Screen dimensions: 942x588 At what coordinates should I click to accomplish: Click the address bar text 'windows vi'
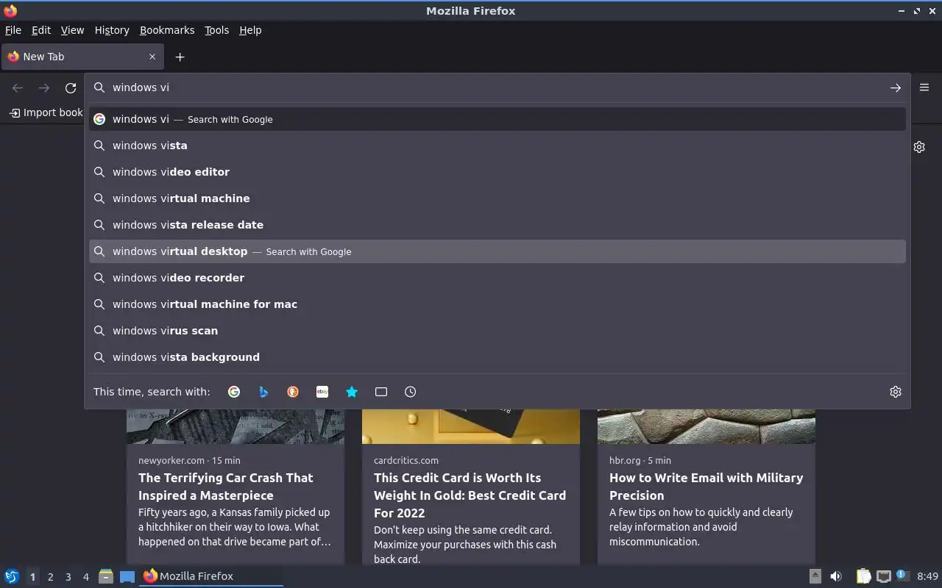(141, 87)
